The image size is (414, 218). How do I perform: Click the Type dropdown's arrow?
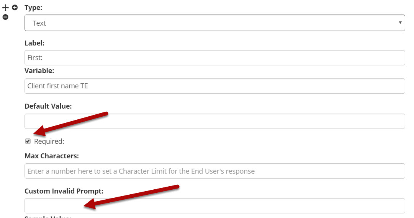point(400,23)
